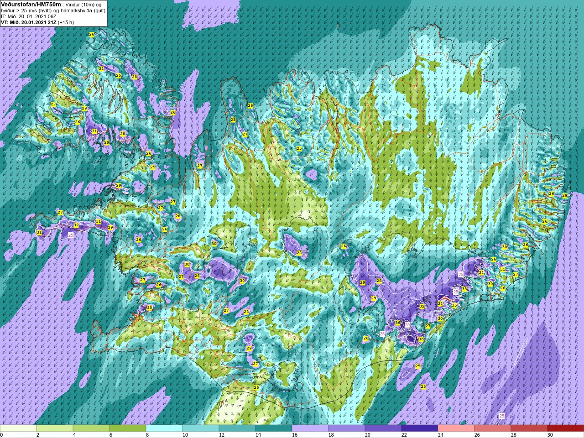Pick the teal 12–14 legend swatch

(237, 428)
